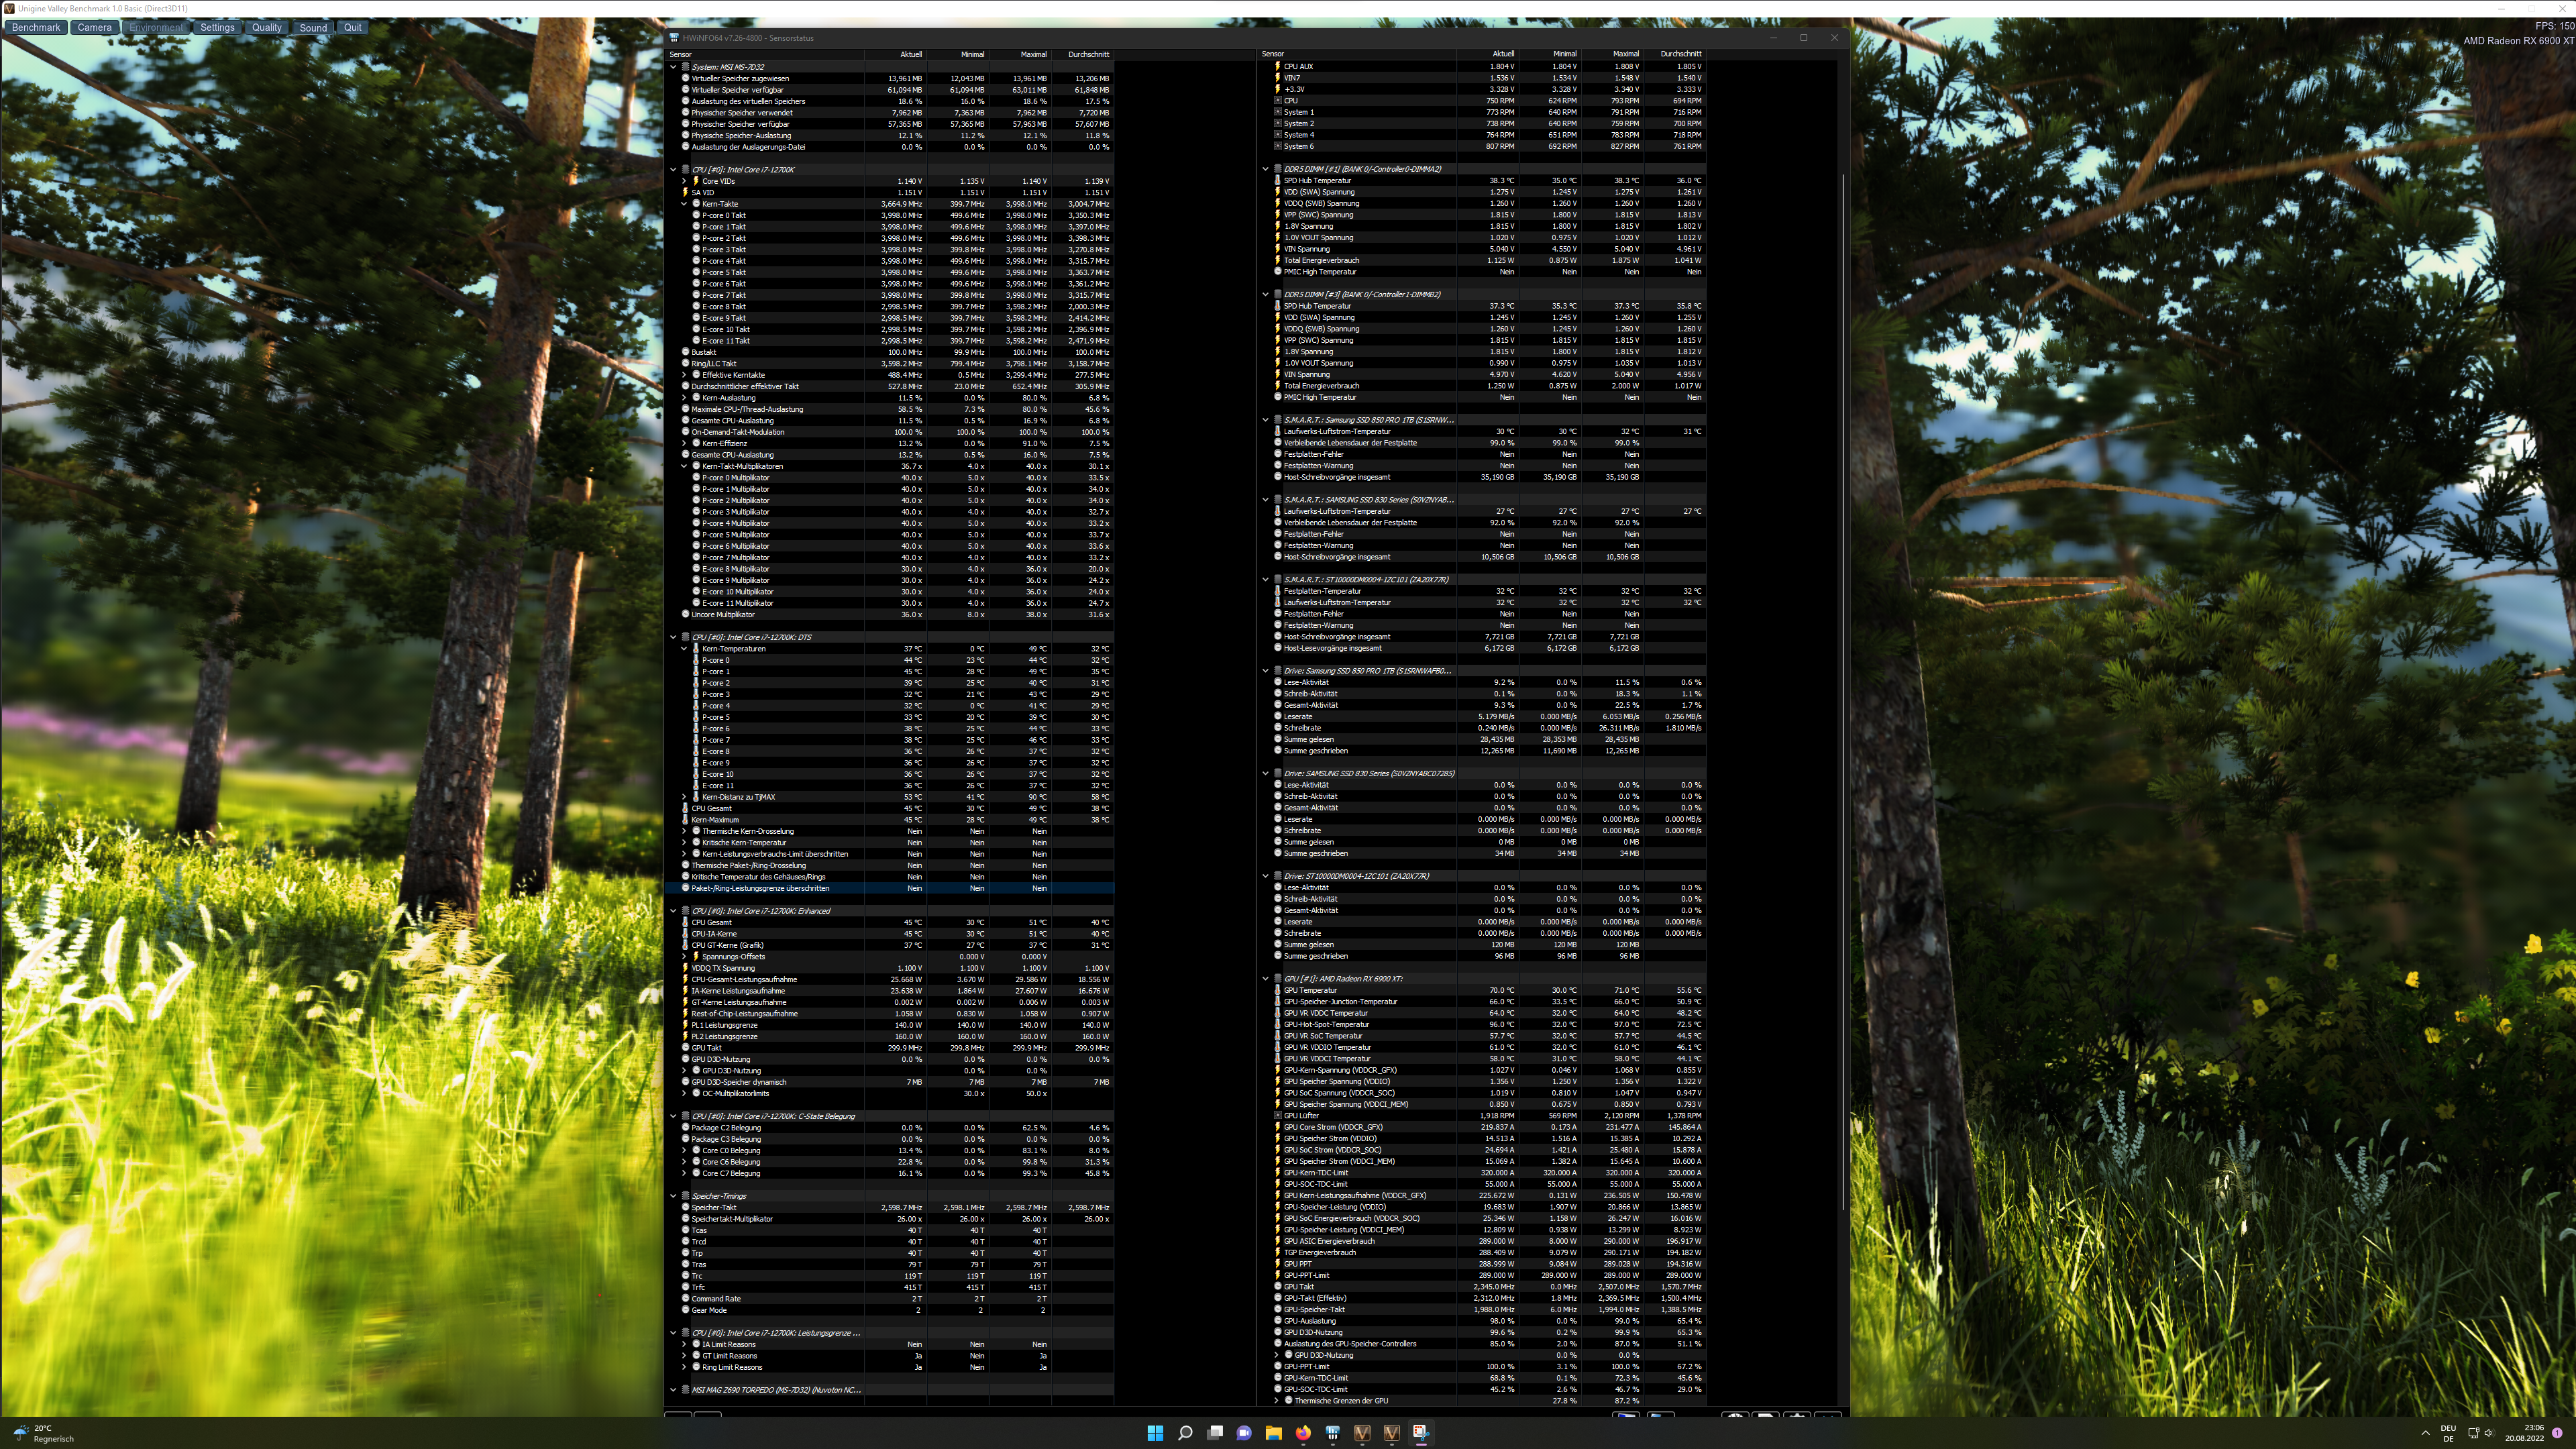The height and width of the screenshot is (1449, 2576).
Task: Click the Snipping Tool taskbar icon
Action: coord(1420,1433)
